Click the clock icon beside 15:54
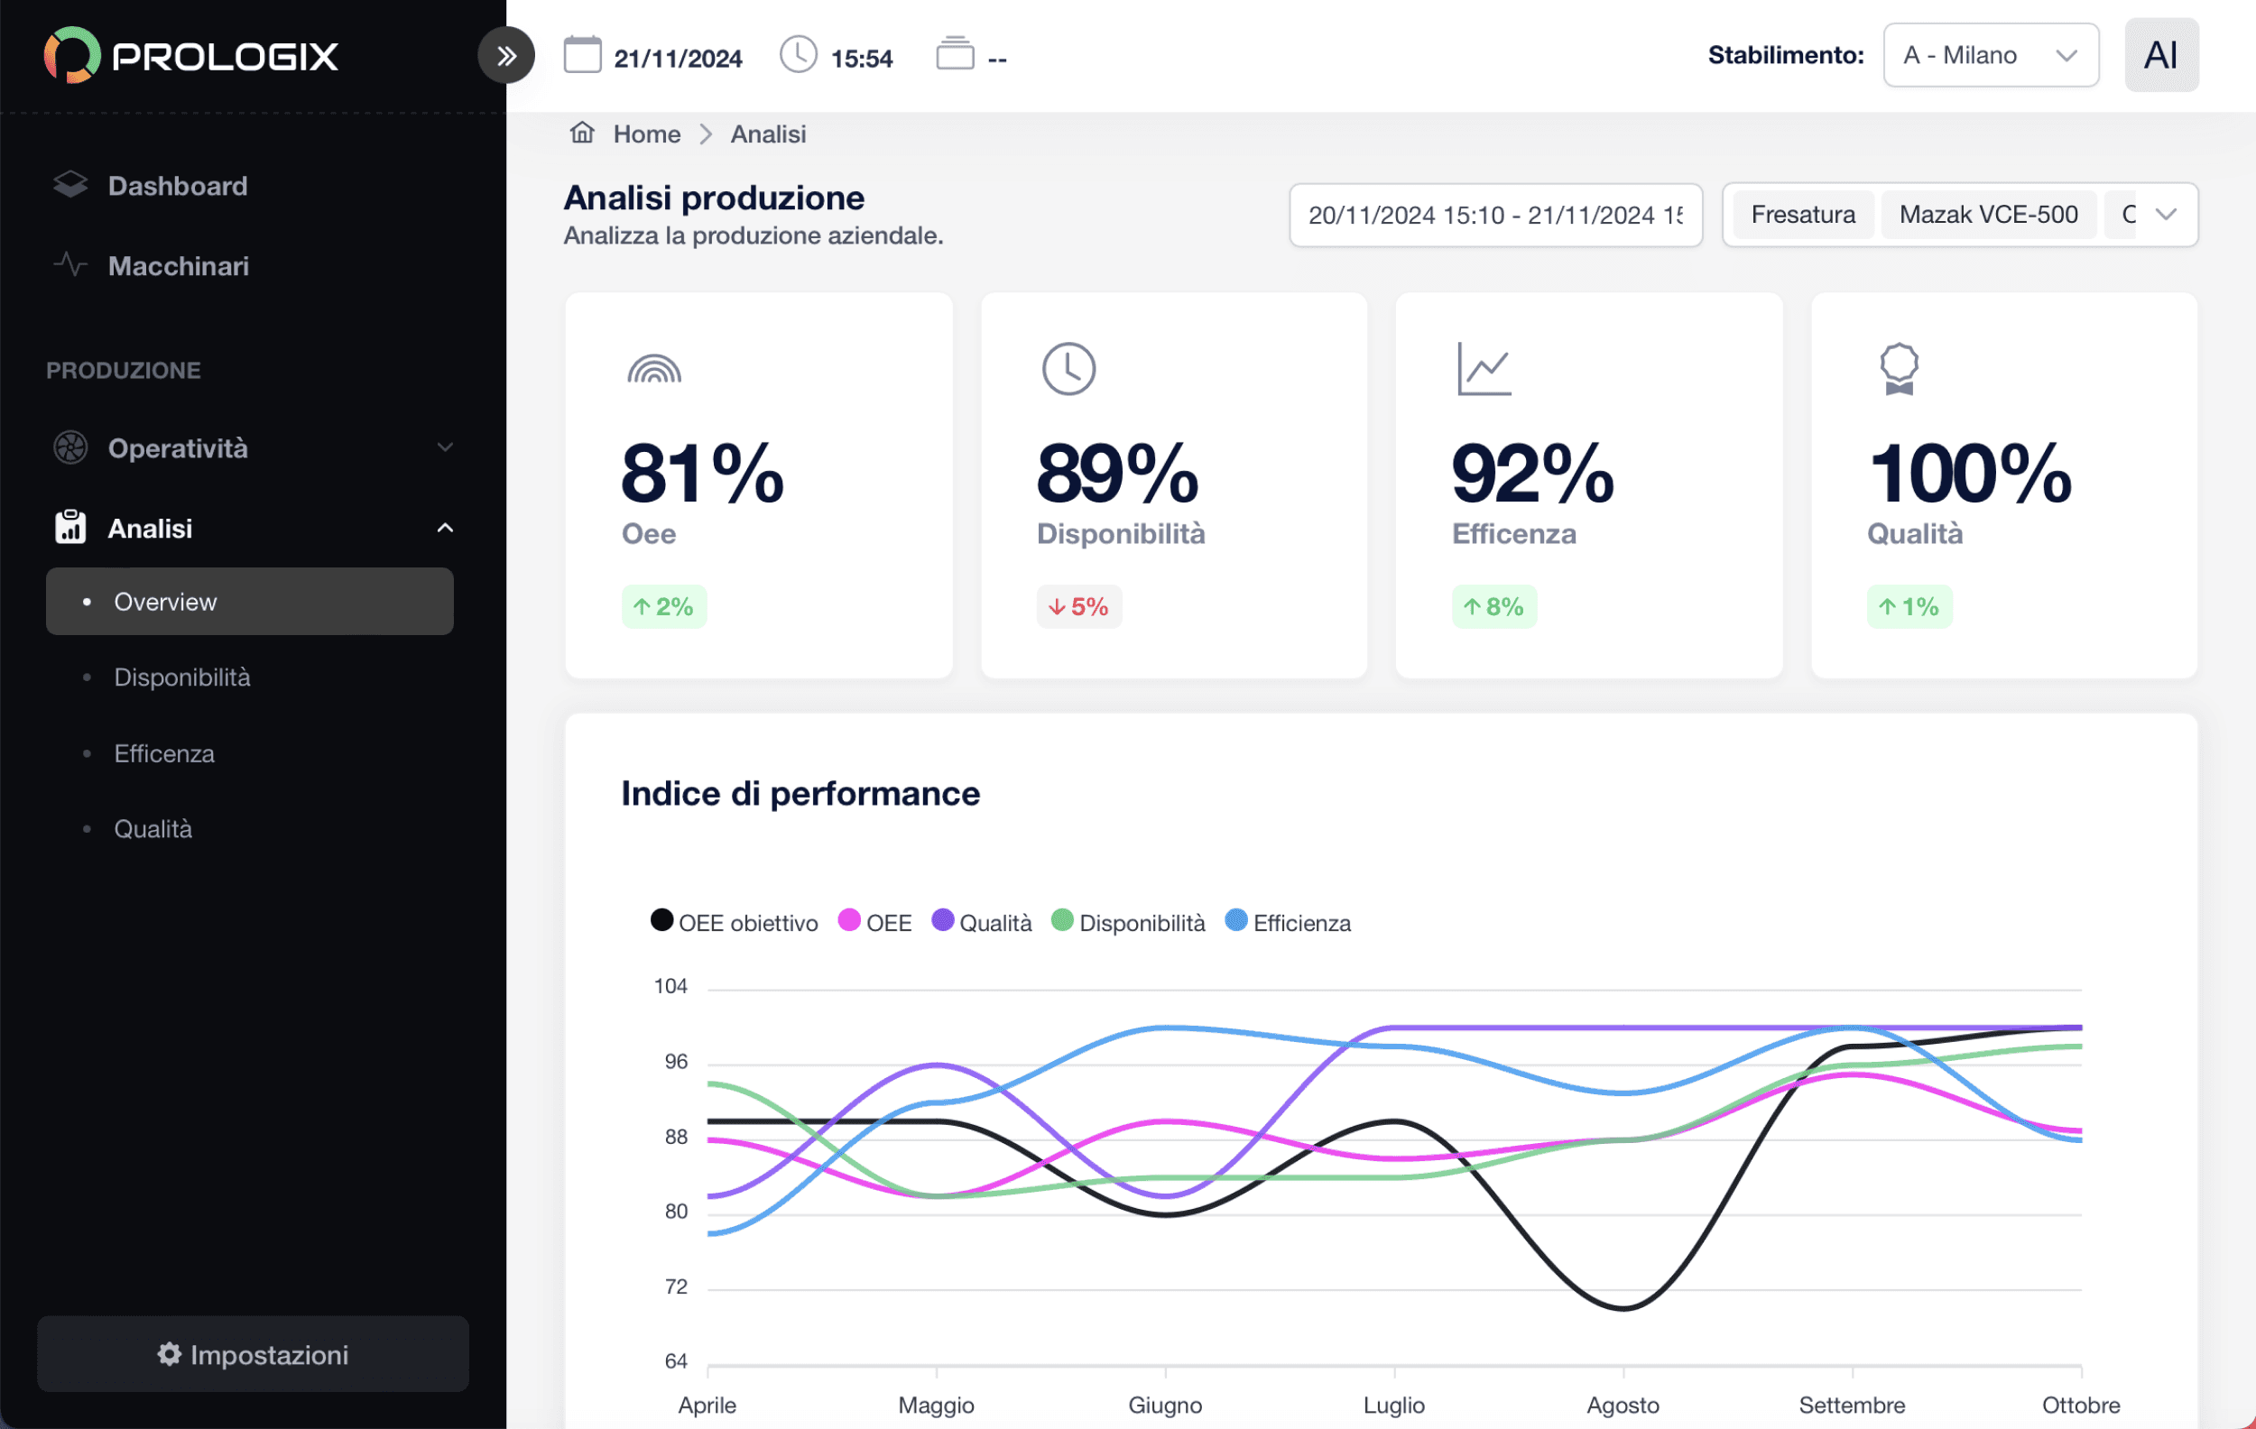This screenshot has height=1429, width=2256. (799, 55)
